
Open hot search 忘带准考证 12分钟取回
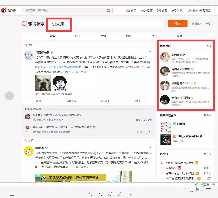(x=180, y=173)
